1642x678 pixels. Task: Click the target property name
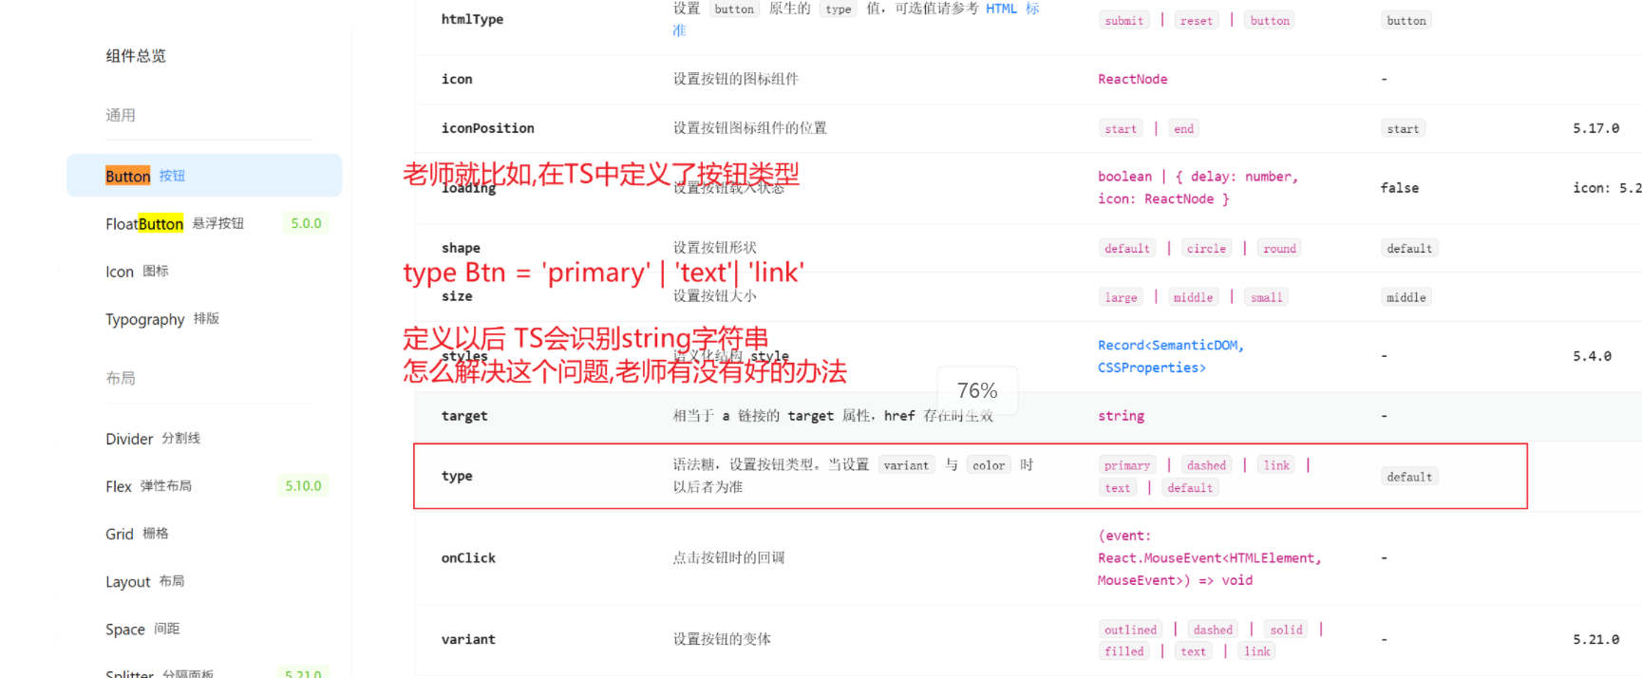pyautogui.click(x=464, y=416)
